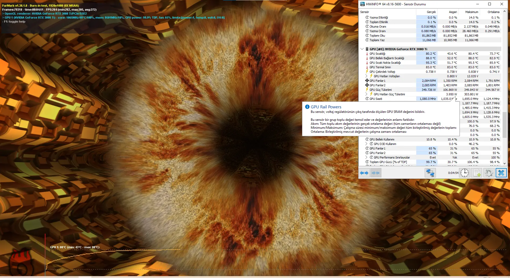The height and width of the screenshot is (278, 510).
Task: Select the Toplamı Oku row label
Action: [x=377, y=36]
